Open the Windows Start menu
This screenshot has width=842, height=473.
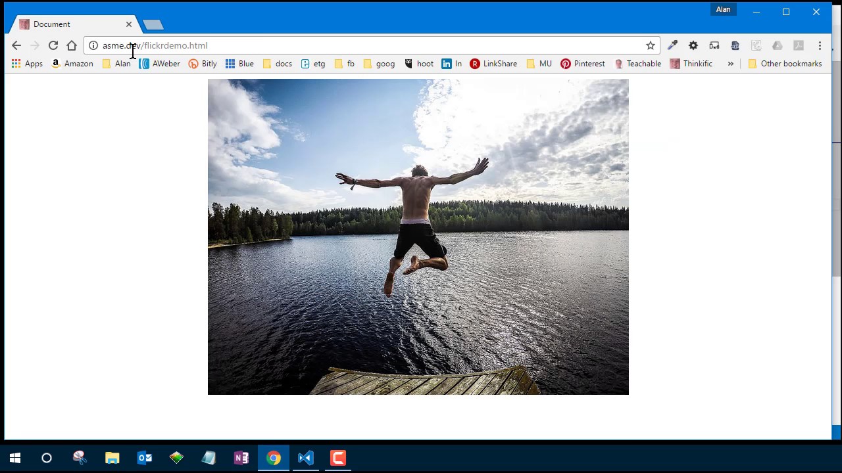tap(15, 458)
